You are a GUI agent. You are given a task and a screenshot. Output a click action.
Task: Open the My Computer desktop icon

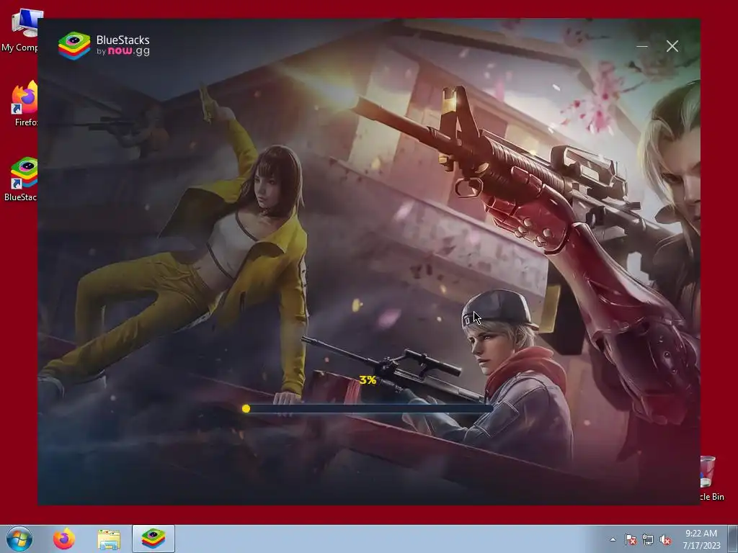(21, 30)
